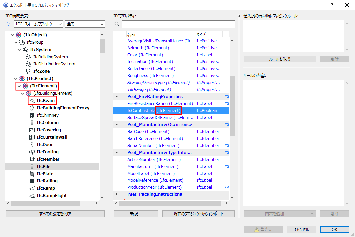Select the IsCombustible (IfcElement) property row
Viewport: 355px width, 237px height.
tap(171, 110)
